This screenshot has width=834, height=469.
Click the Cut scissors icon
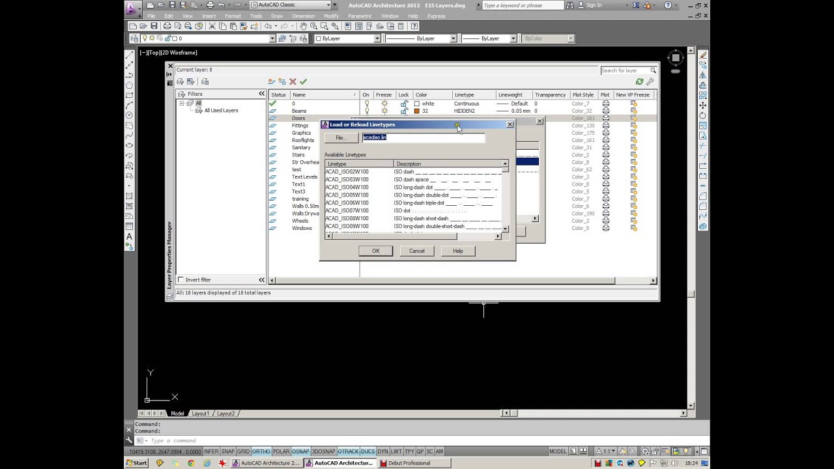point(212,26)
